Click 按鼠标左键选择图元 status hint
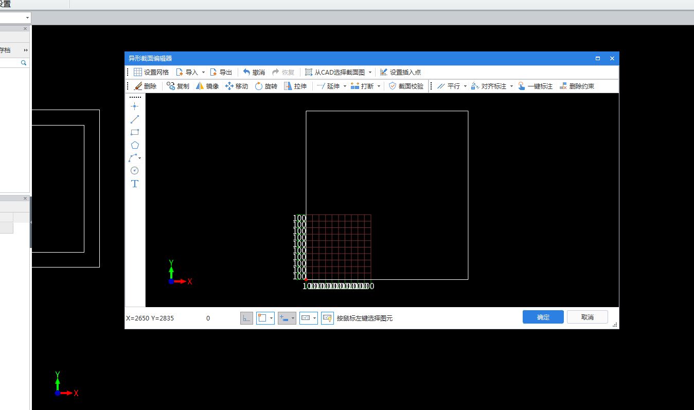 coord(365,318)
